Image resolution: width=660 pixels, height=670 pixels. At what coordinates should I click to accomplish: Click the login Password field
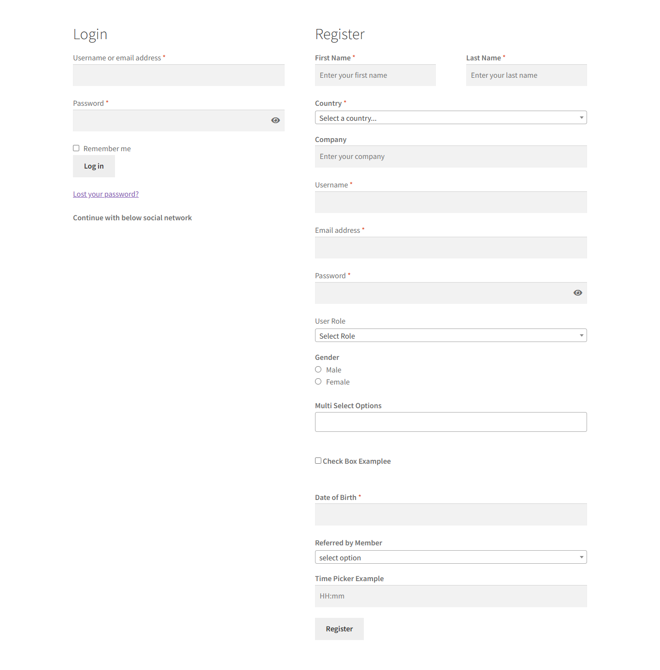(169, 121)
